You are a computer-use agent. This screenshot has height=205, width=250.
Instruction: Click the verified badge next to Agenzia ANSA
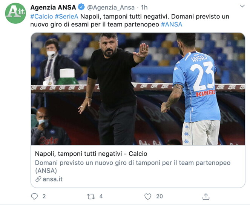(x=81, y=8)
